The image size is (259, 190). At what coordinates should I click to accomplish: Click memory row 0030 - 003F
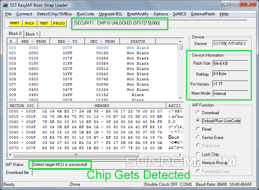click(x=95, y=127)
